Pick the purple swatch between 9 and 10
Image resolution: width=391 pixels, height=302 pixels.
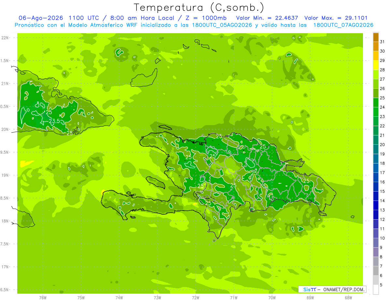click(376, 243)
